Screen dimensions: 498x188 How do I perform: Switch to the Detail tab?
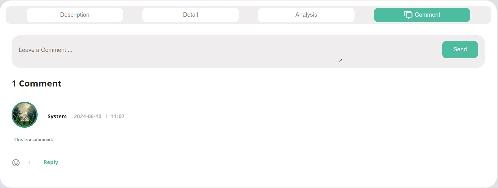point(190,15)
